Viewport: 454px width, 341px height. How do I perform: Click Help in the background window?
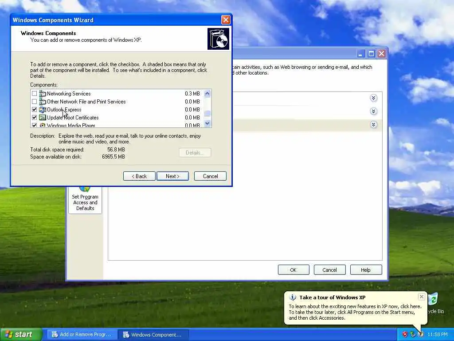coord(366,270)
